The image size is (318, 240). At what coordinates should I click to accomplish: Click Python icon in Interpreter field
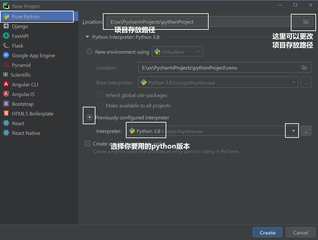(132, 131)
